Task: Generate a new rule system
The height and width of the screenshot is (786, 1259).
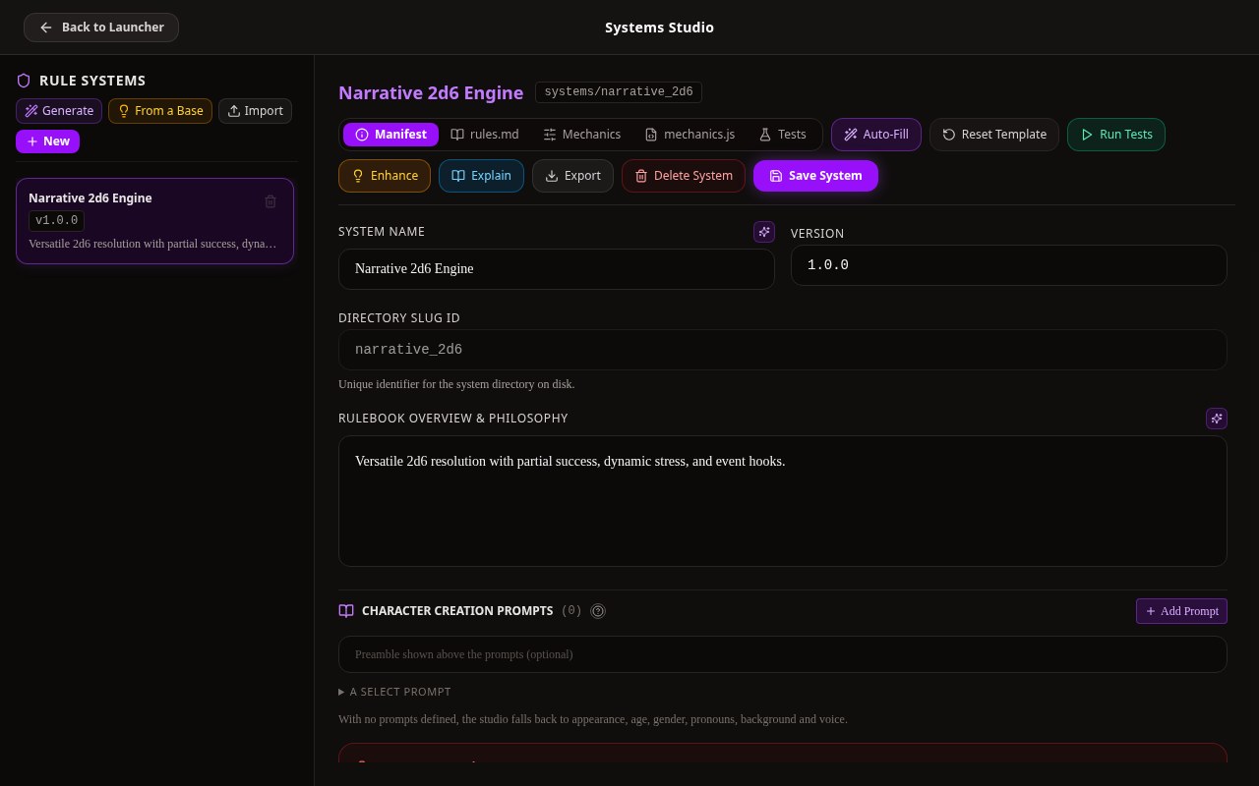Action: [59, 111]
